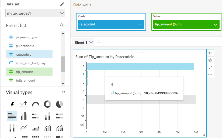Select the AutoGraph lightning bolt visual type
This screenshot has height=138, width=222.
12,104
